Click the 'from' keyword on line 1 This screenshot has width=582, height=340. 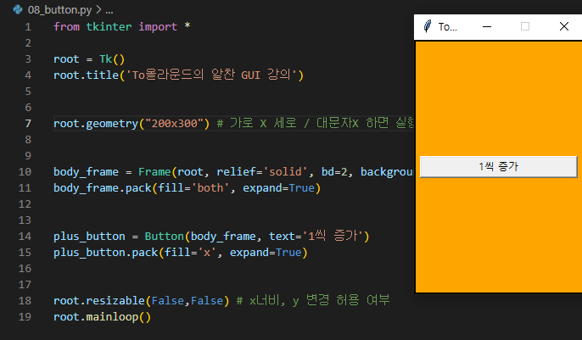(66, 26)
